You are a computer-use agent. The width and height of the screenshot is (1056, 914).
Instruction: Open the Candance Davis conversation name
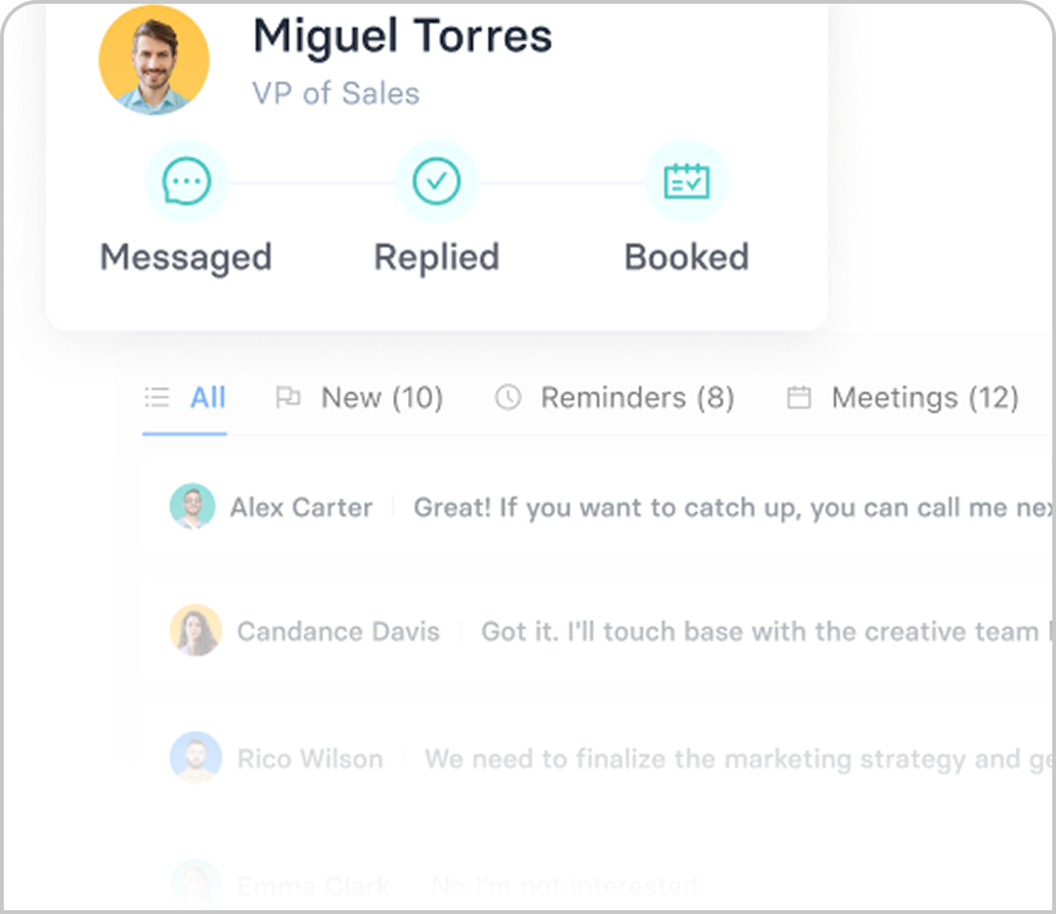pos(338,631)
